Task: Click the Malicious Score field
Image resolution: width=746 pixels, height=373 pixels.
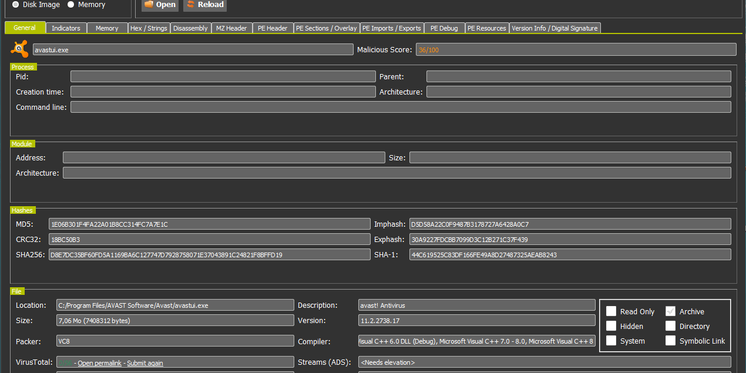Action: click(x=576, y=50)
